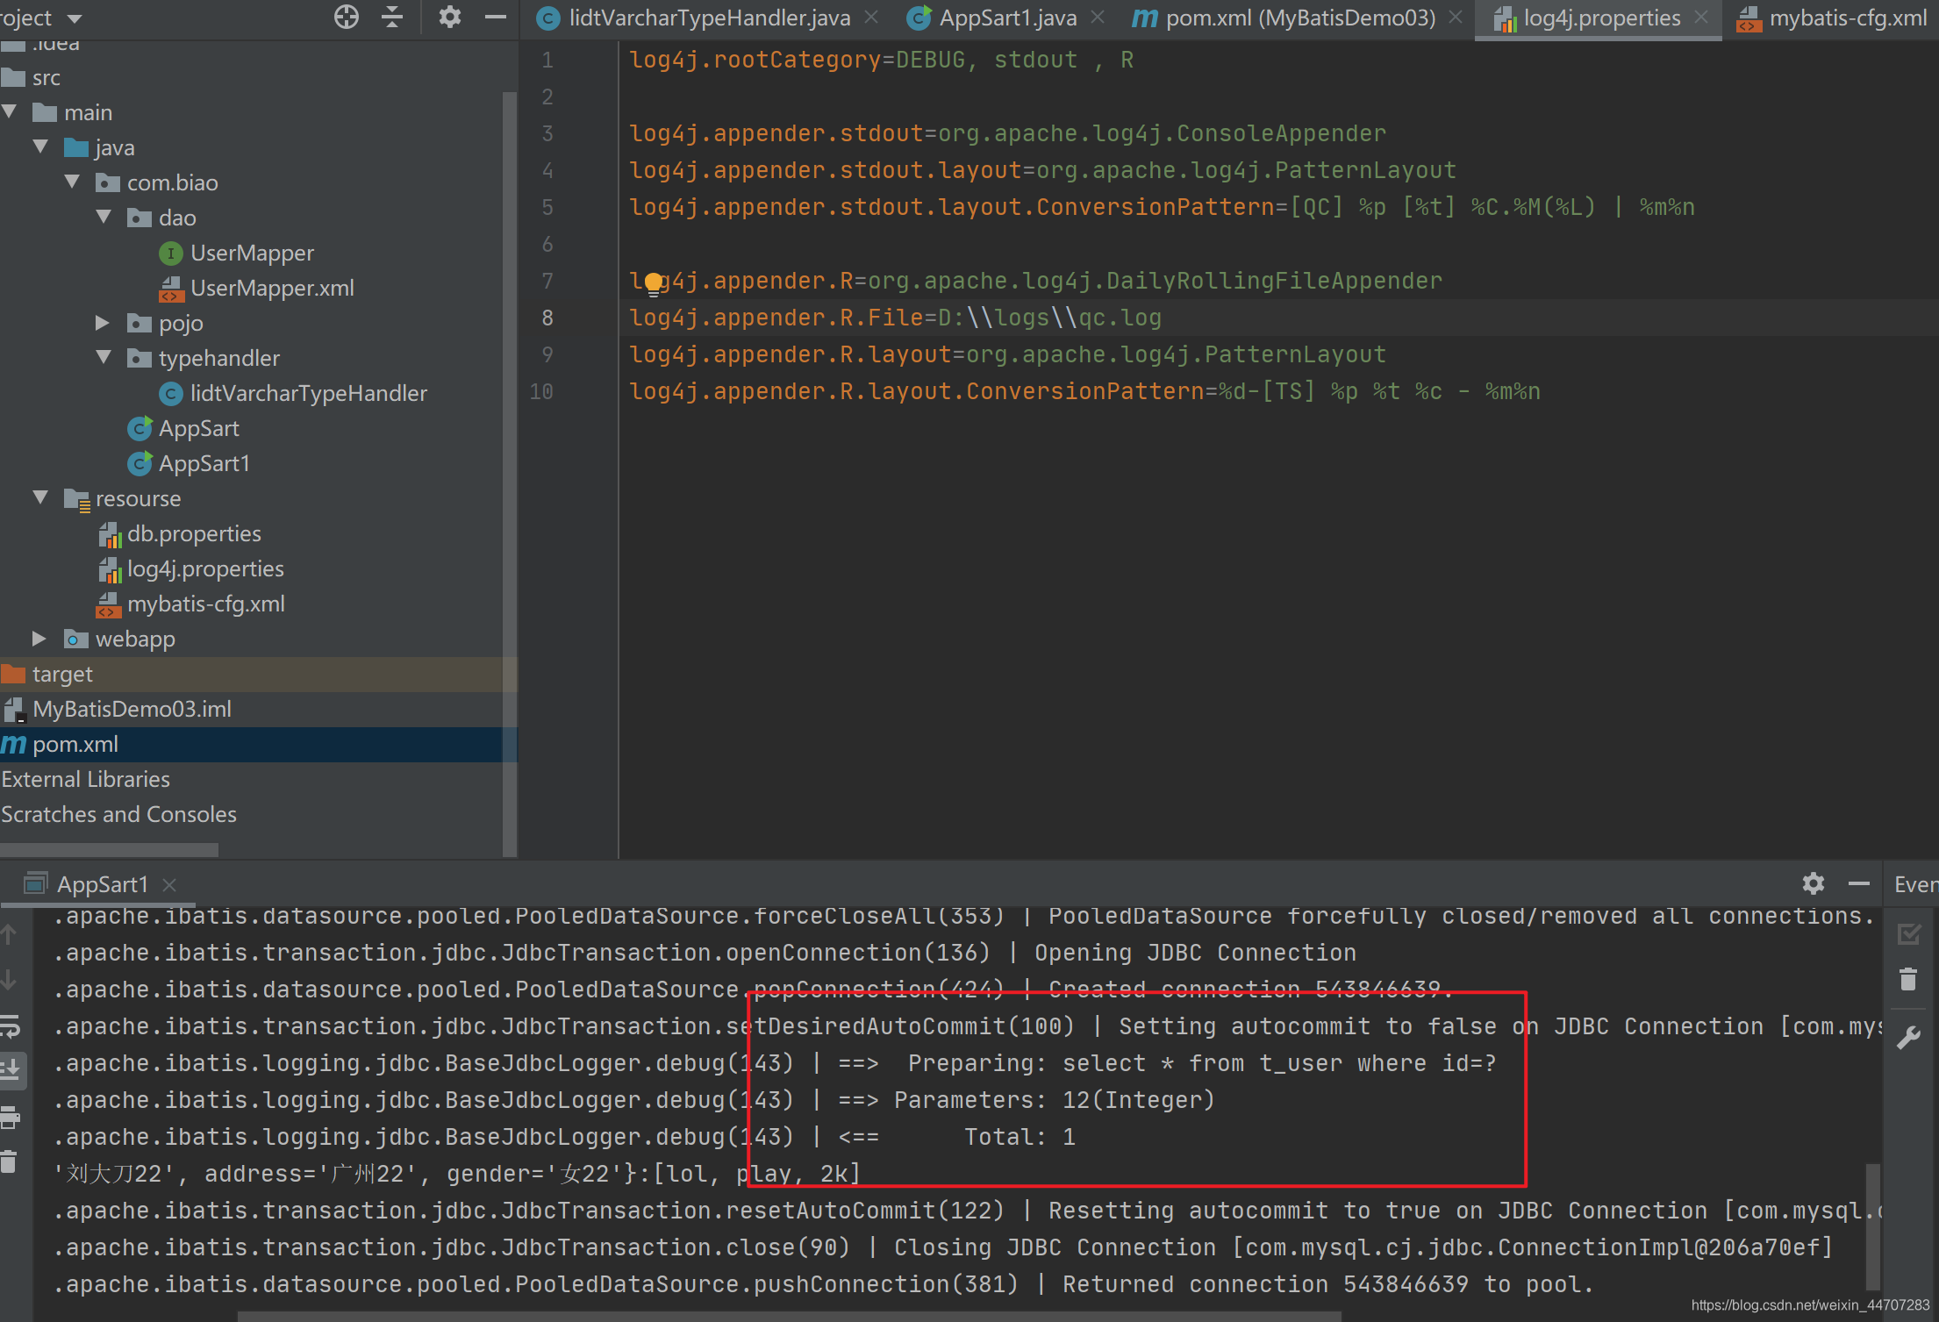
Task: Click the up stack trace arrow in Run panel
Action: tap(9, 934)
